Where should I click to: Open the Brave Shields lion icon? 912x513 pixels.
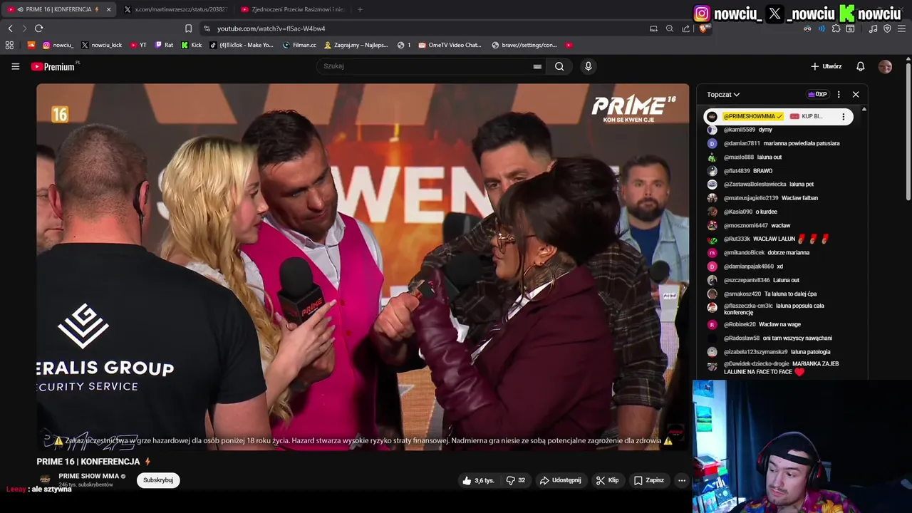(703, 28)
